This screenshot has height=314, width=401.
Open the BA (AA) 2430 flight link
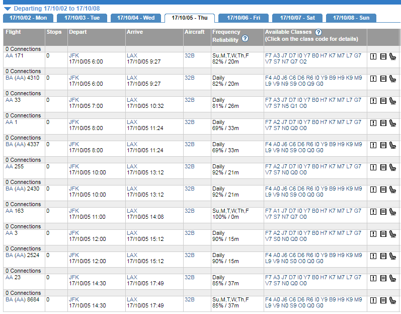[22, 189]
